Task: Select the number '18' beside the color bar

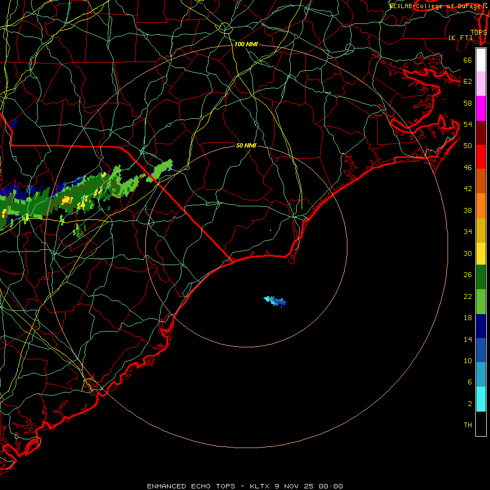Action: click(468, 318)
